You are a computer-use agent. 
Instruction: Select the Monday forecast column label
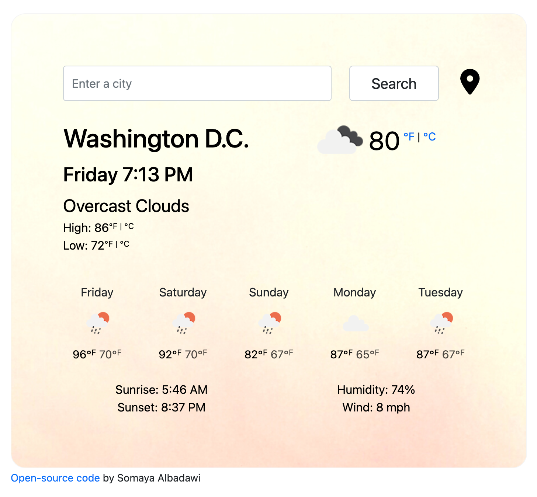354,292
